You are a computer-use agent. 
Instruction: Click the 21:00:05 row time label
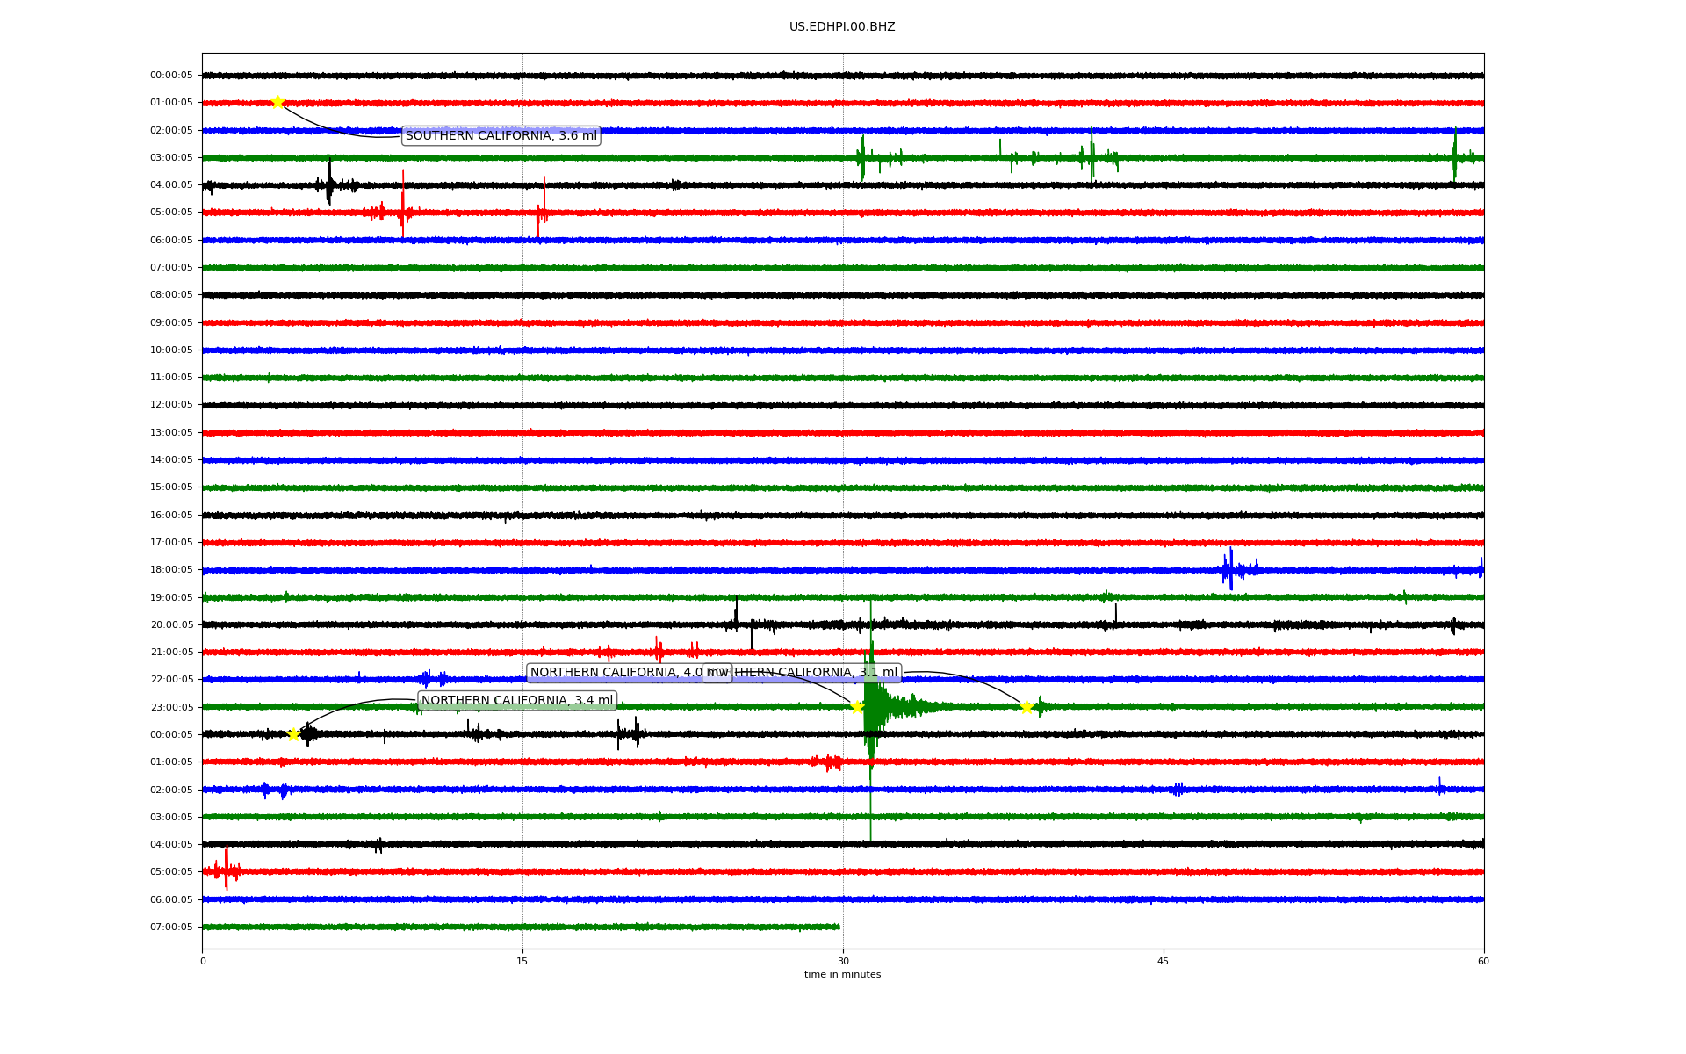coord(171,652)
